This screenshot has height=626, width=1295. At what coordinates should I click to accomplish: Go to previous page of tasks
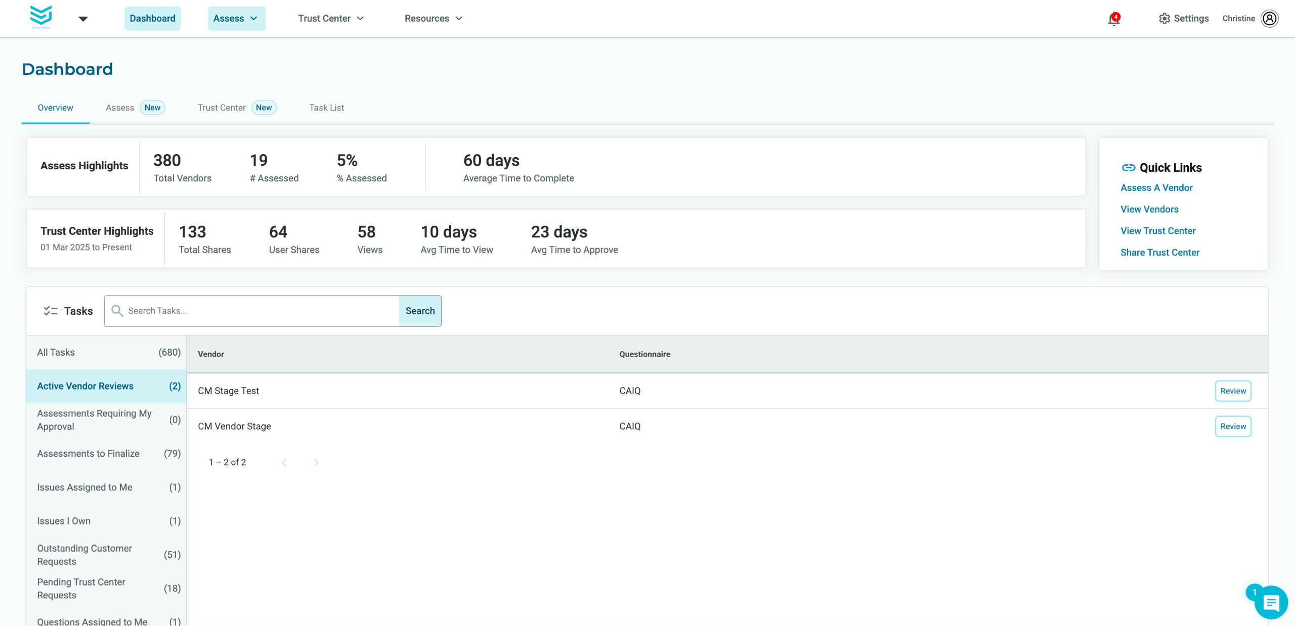[284, 462]
